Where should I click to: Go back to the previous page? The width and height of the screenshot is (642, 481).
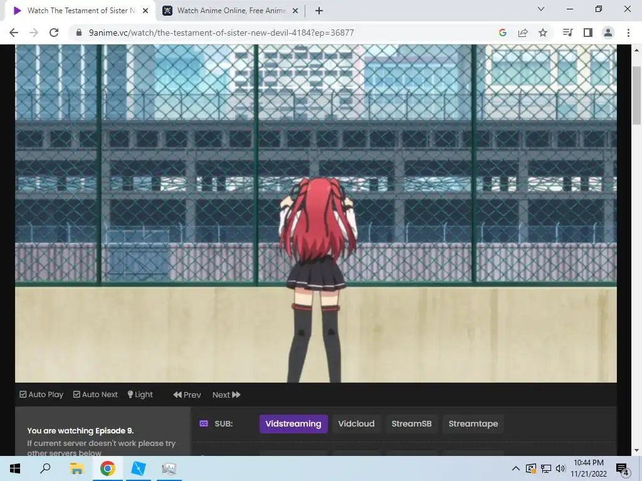14,33
